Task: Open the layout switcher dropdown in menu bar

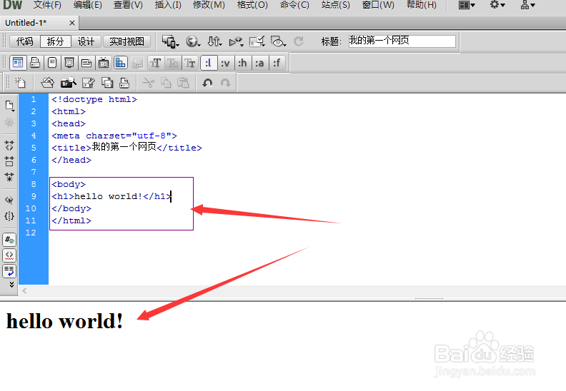Action: (x=467, y=5)
